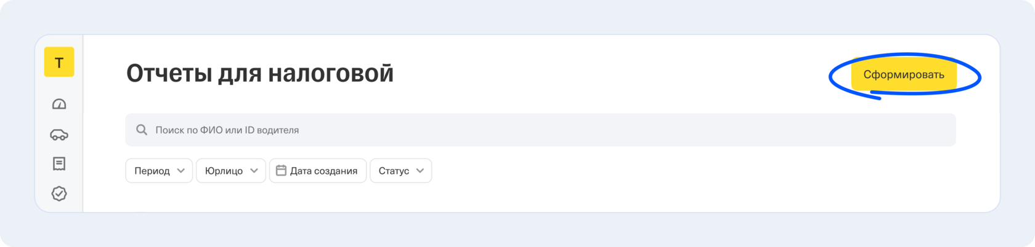Open the Дата создания date filter
Screen dimensions: 1035x247
318,171
